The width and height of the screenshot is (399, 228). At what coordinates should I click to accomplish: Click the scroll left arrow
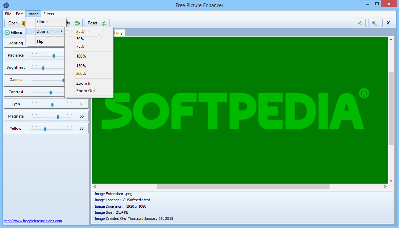(95, 187)
